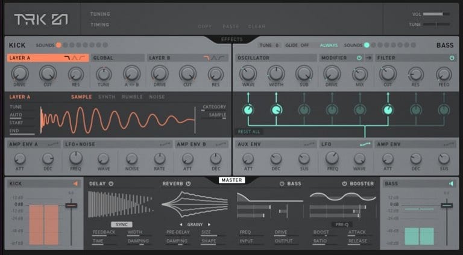The image size is (463, 255).
Task: Select Layer A low-pass filter shape icon
Action: [x=67, y=58]
